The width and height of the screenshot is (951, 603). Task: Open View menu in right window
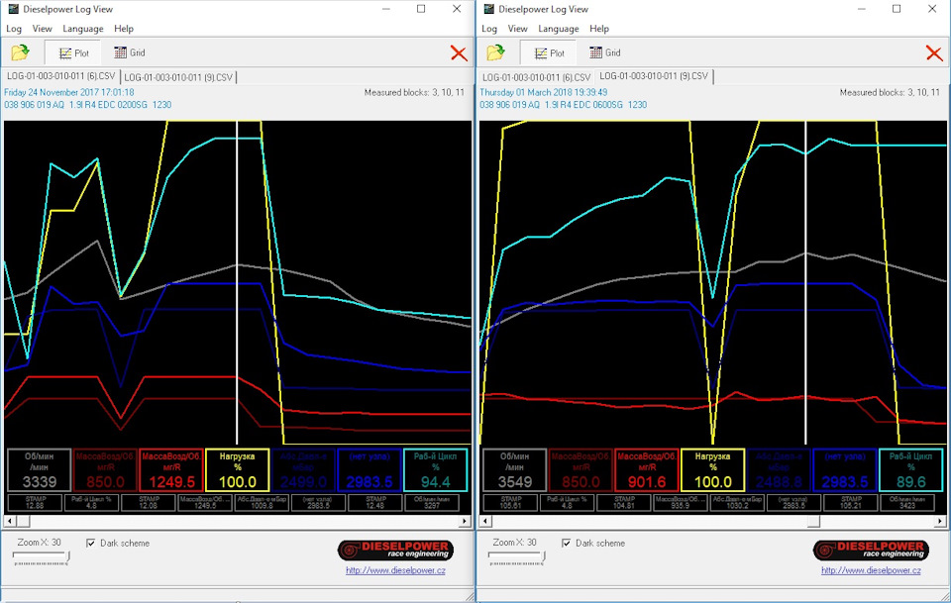click(x=517, y=29)
